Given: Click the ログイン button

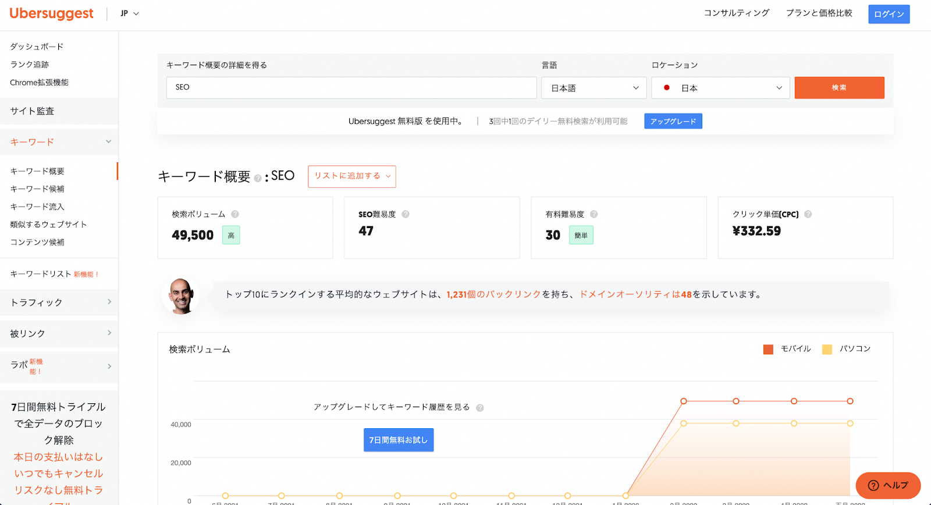Looking at the screenshot, I should 889,14.
